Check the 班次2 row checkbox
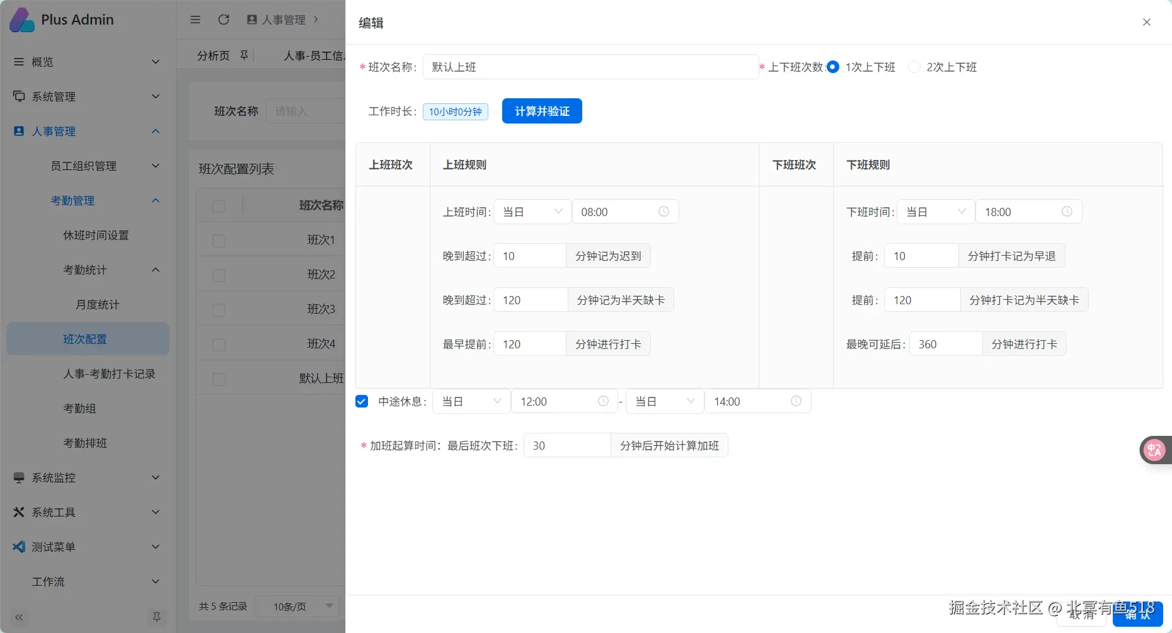The width and height of the screenshot is (1172, 633). pos(219,275)
